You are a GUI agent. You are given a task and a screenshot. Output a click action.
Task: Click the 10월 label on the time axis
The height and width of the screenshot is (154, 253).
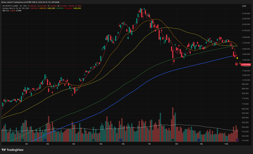tap(226, 144)
